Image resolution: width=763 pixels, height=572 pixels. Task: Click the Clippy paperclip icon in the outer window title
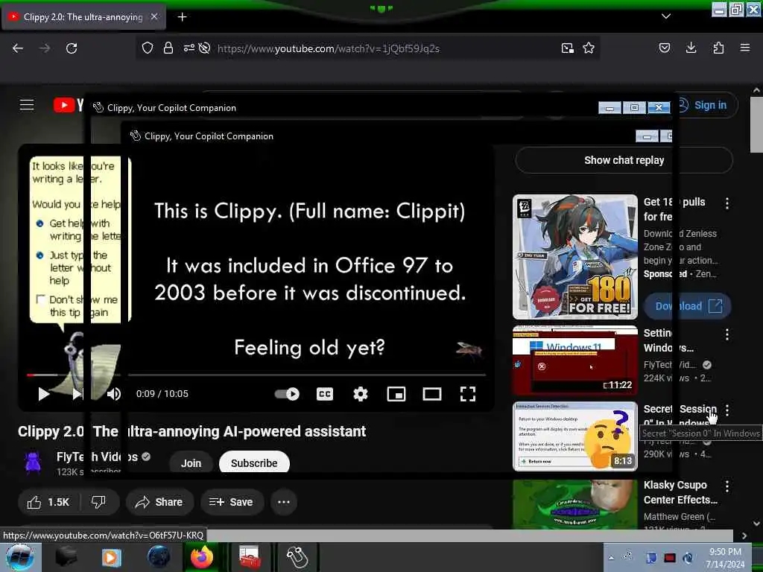coord(98,107)
